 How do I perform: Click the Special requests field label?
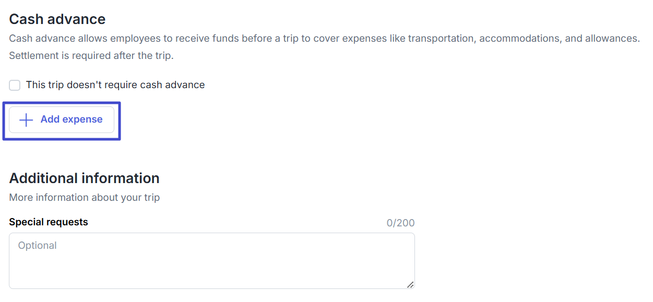coord(49,222)
